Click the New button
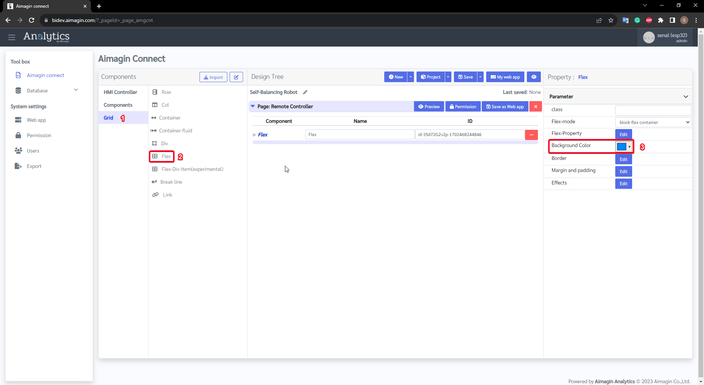The height and width of the screenshot is (385, 704). (x=396, y=77)
